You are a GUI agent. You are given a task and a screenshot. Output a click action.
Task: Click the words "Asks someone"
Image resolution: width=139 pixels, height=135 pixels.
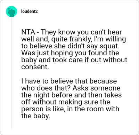97,88
